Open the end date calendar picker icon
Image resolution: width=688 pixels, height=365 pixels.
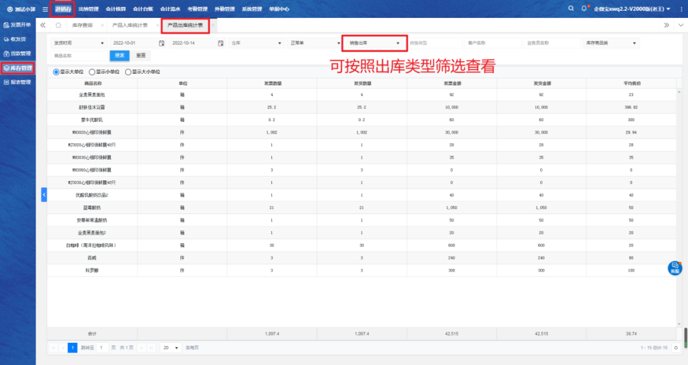(220, 43)
